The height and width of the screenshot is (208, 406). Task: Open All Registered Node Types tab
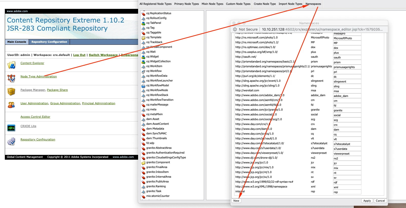(155, 4)
